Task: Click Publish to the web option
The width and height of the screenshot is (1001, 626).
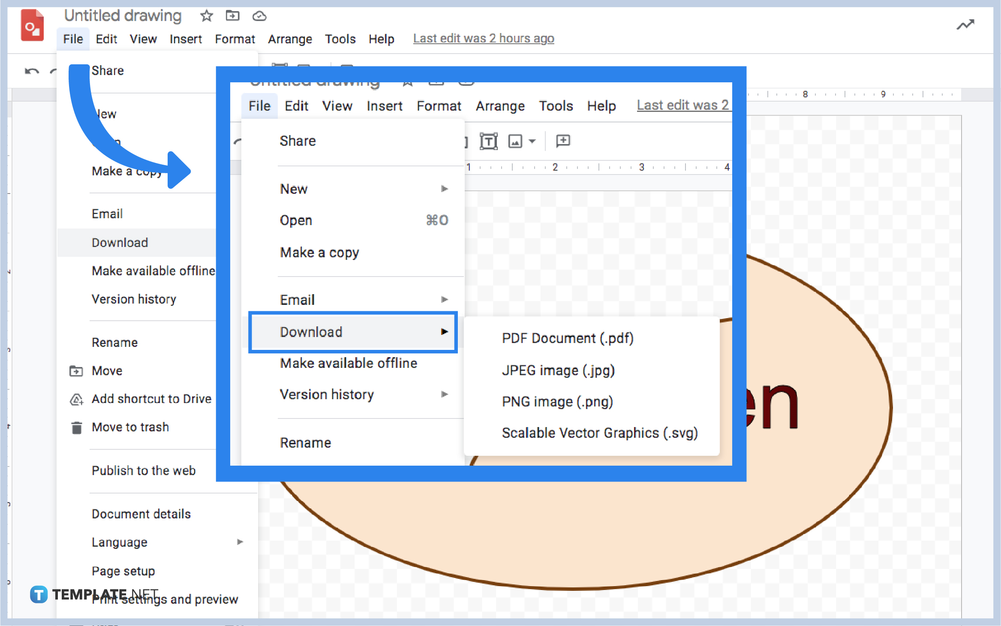Action: pyautogui.click(x=143, y=470)
